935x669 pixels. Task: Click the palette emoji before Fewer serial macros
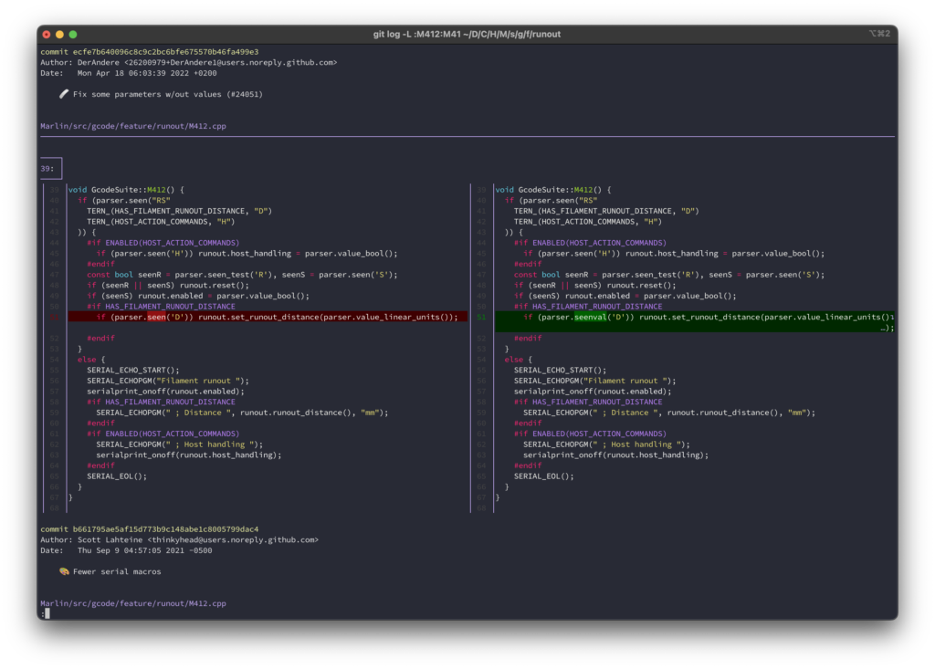pyautogui.click(x=64, y=571)
